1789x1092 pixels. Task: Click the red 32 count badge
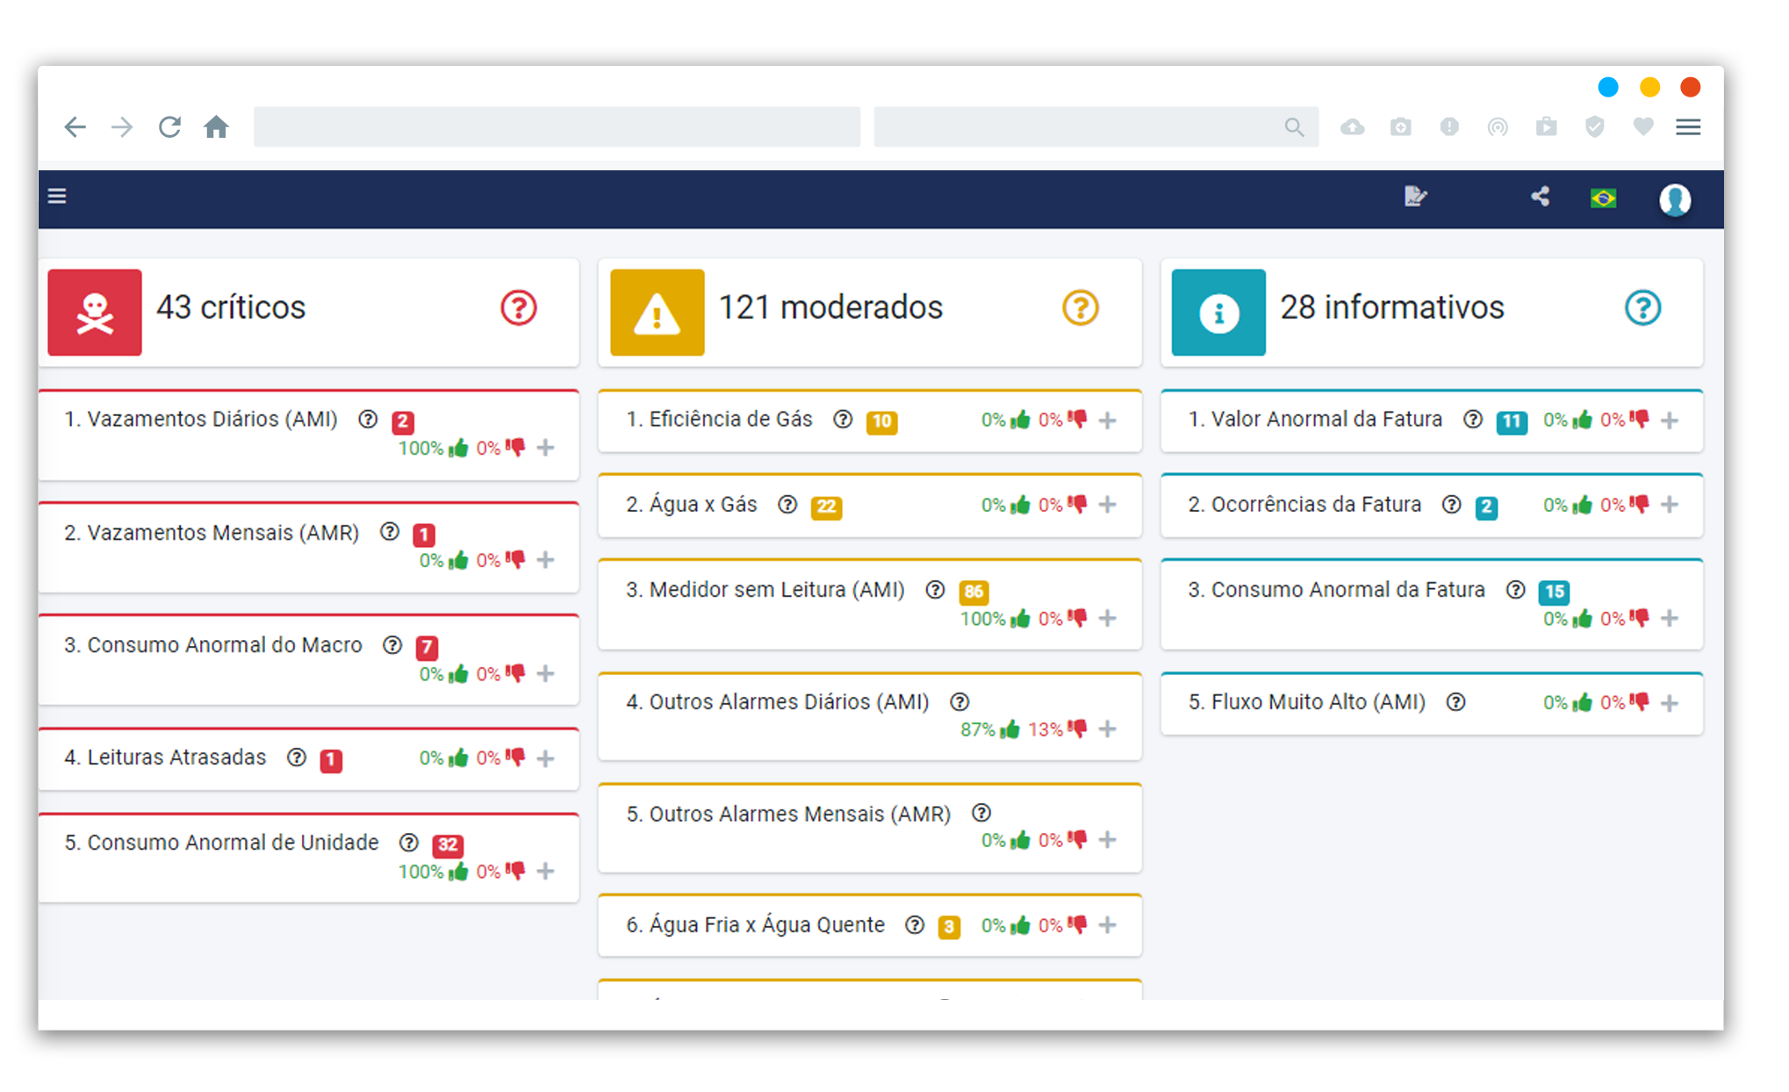click(448, 845)
